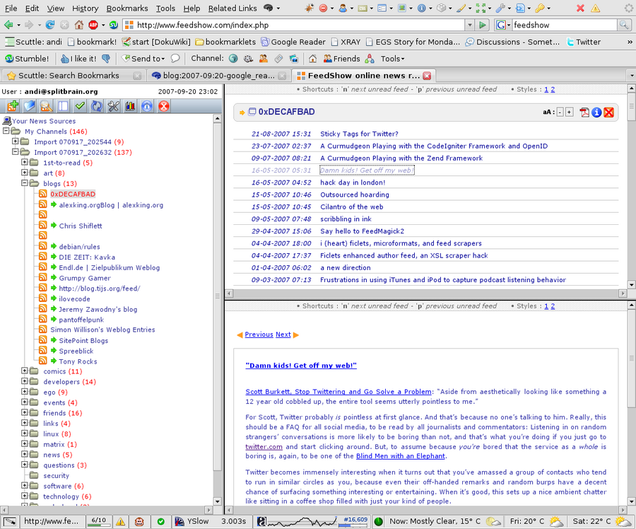Expand the linux folder
The image size is (636, 529).
click(24, 434)
